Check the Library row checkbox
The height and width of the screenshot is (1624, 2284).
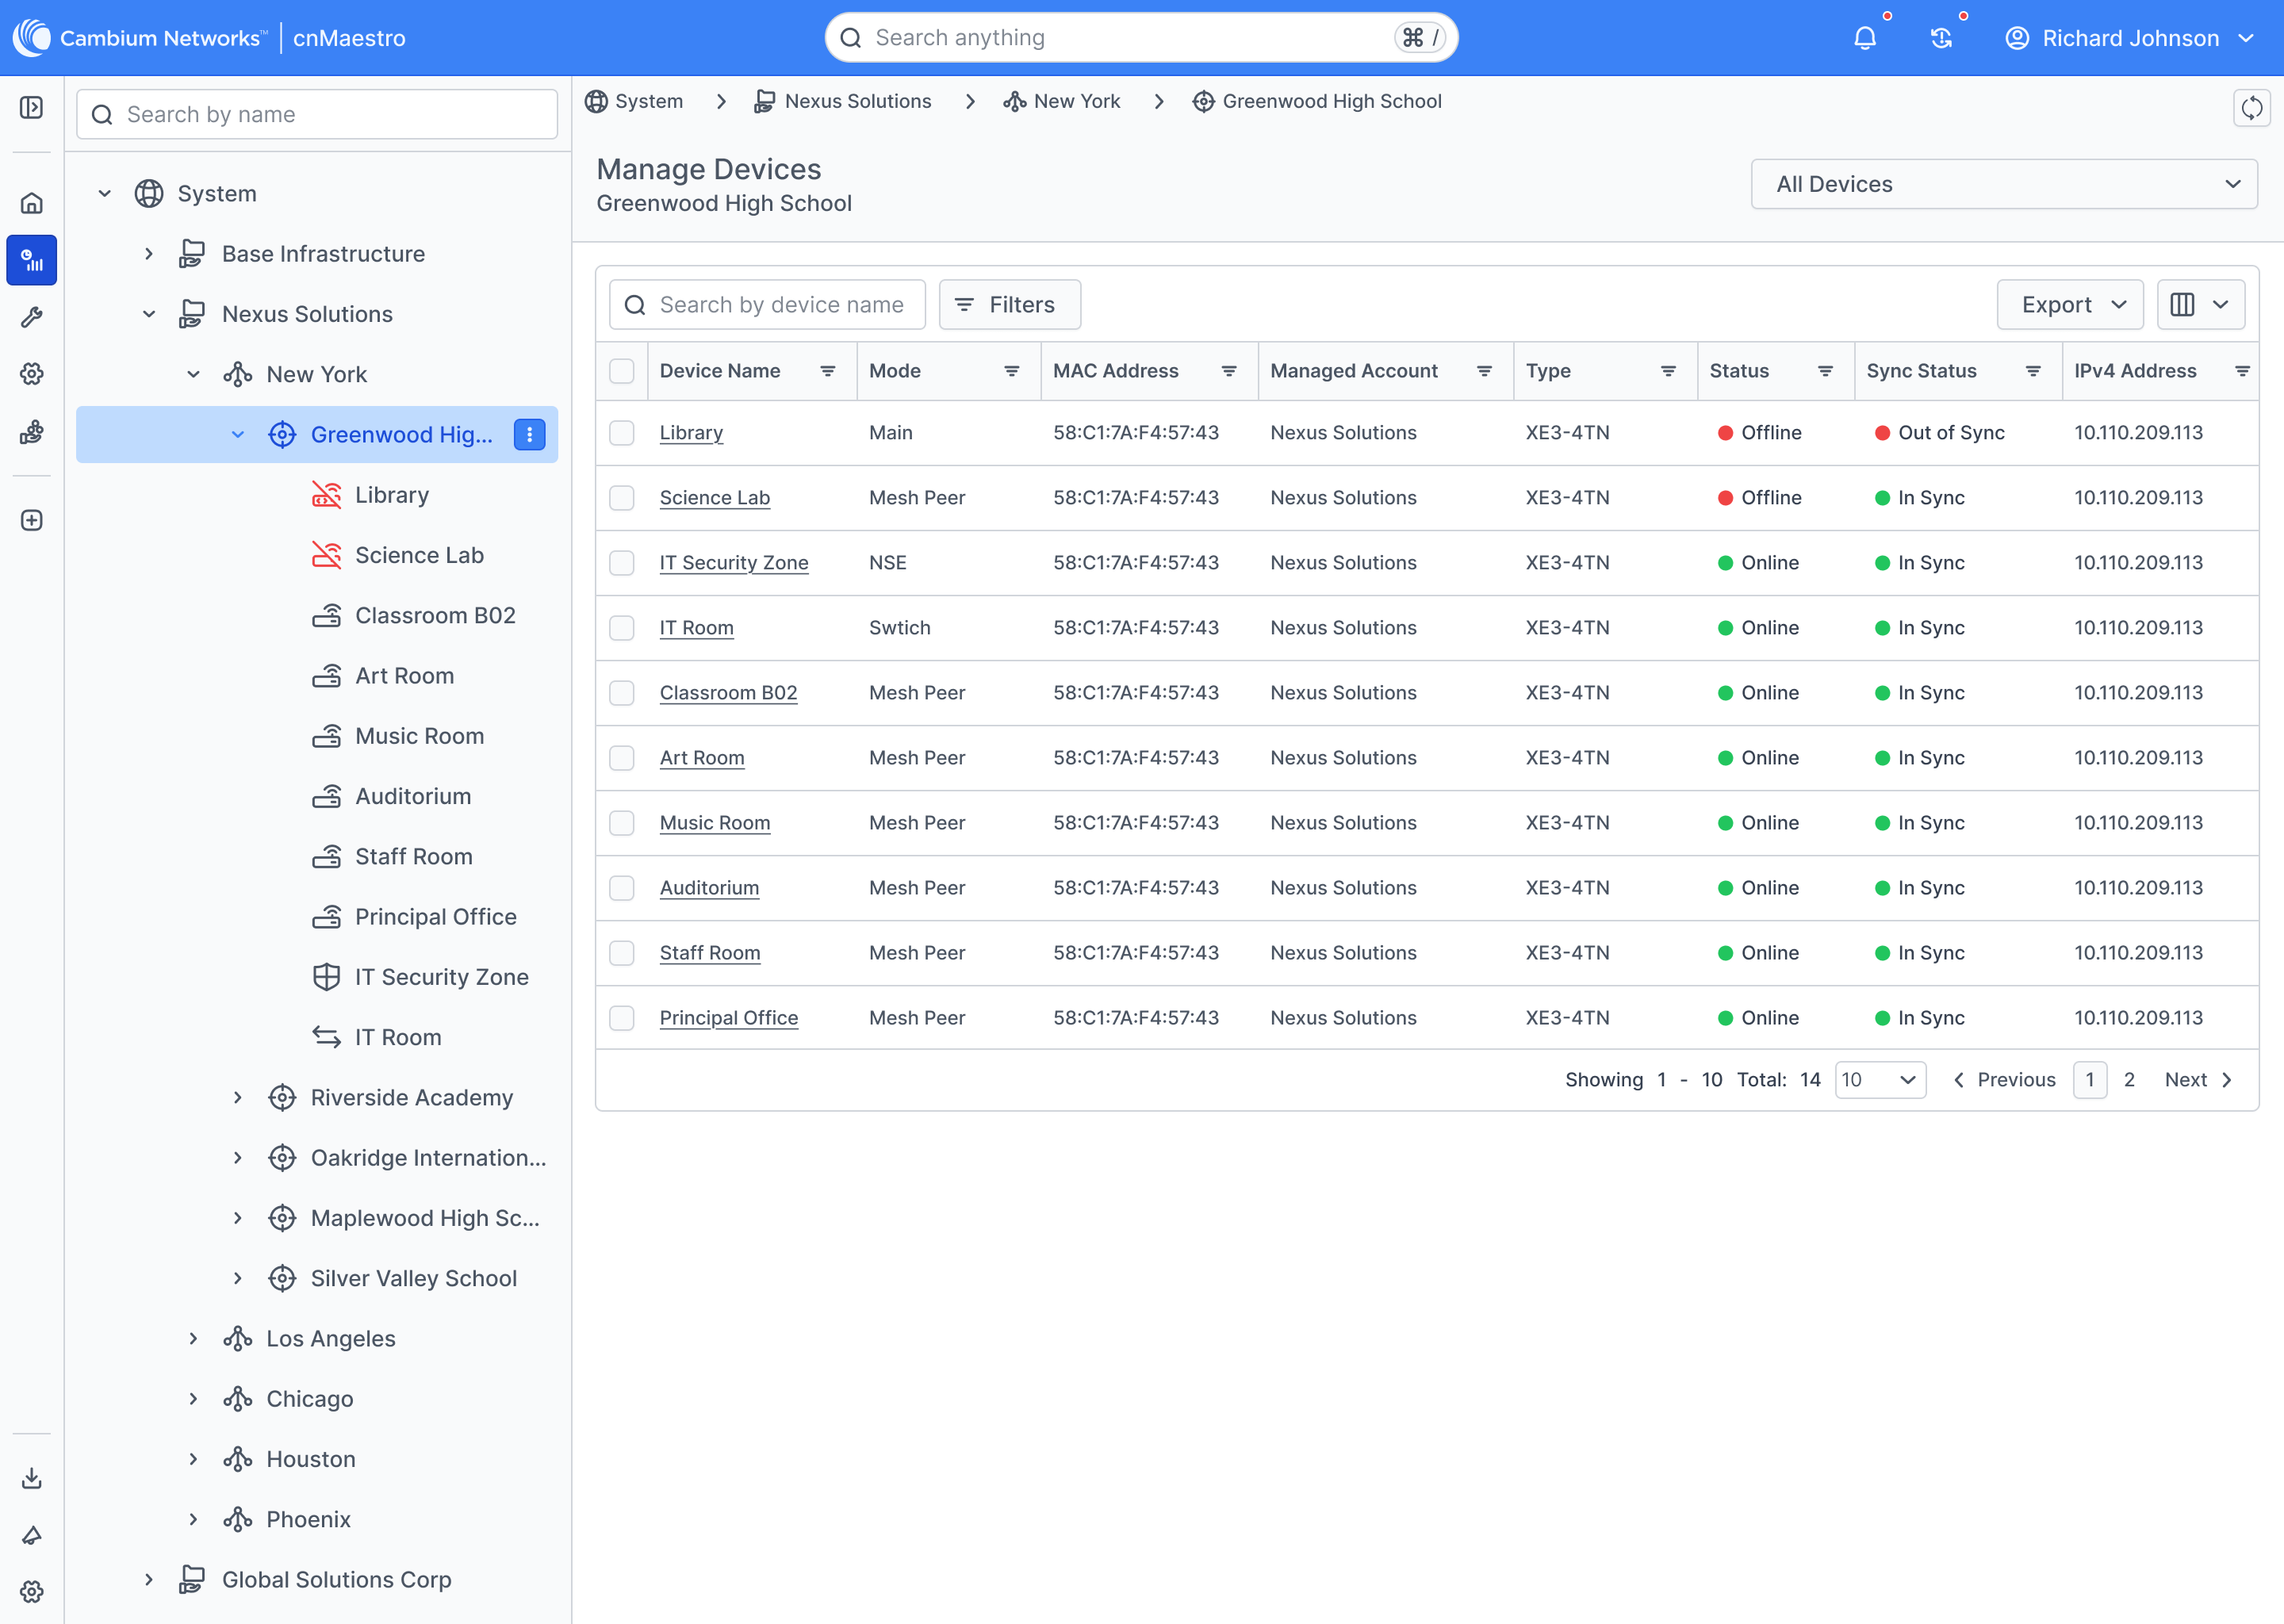(x=622, y=433)
